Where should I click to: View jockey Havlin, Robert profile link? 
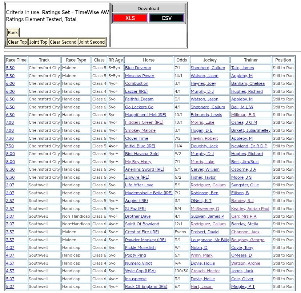204,138
